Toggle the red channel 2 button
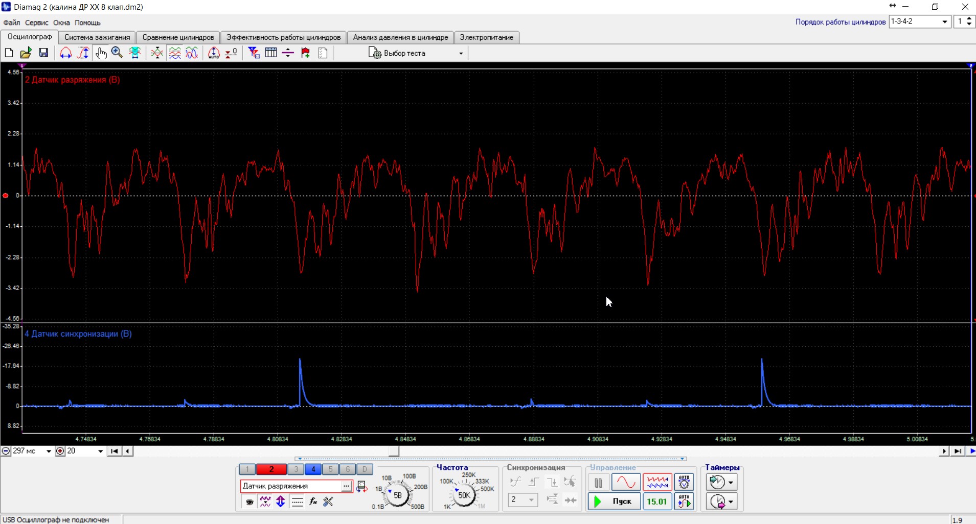Image resolution: width=976 pixels, height=524 pixels. coord(271,469)
